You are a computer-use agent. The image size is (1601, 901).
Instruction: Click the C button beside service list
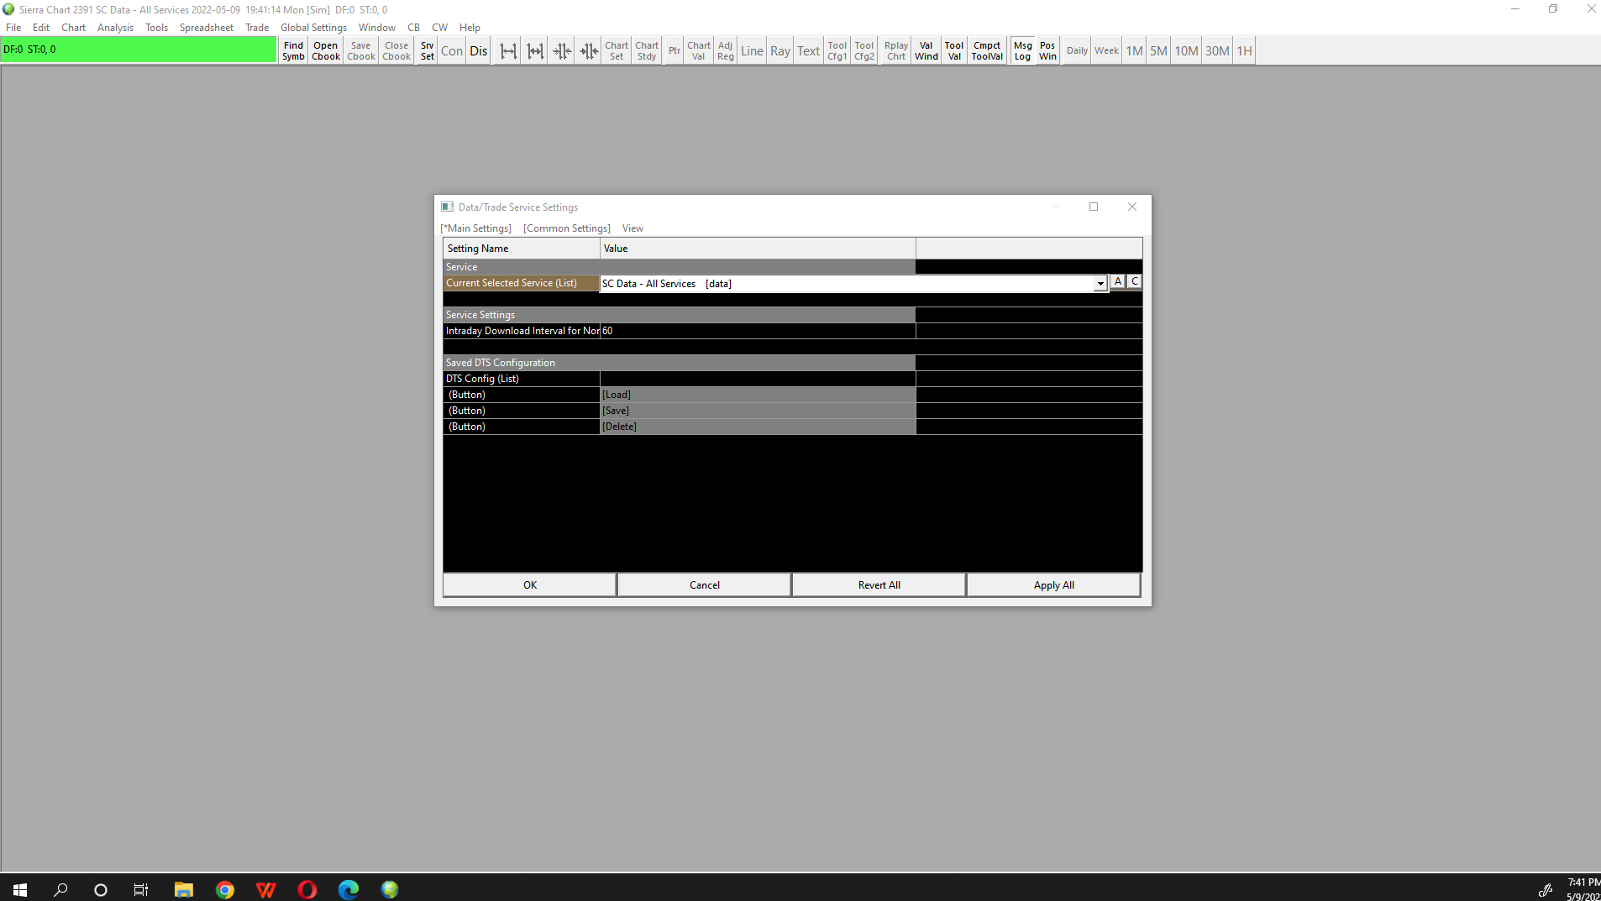(1135, 282)
